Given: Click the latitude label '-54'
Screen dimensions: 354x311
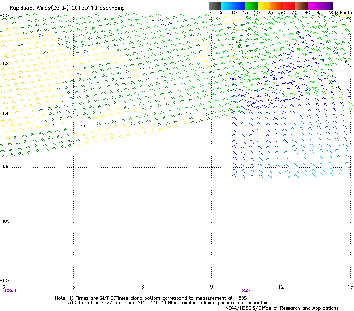Looking at the screenshot, I should point(4,113).
